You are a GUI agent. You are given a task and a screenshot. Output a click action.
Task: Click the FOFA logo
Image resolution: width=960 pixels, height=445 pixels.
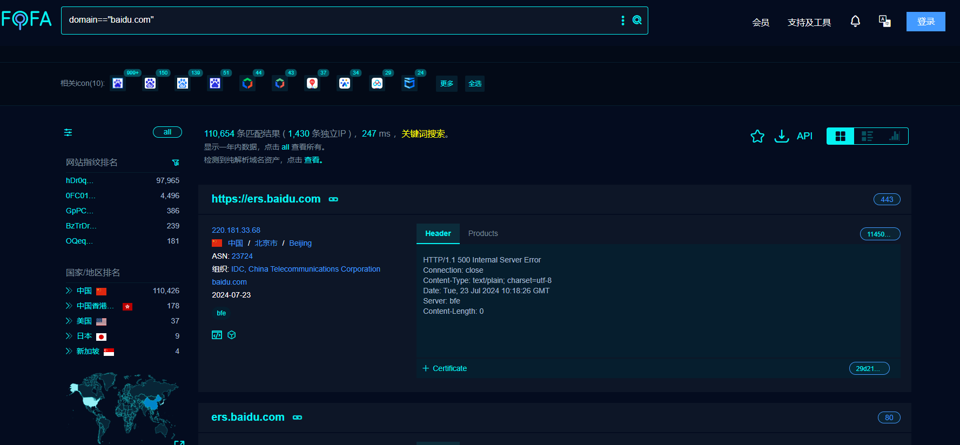pos(26,20)
